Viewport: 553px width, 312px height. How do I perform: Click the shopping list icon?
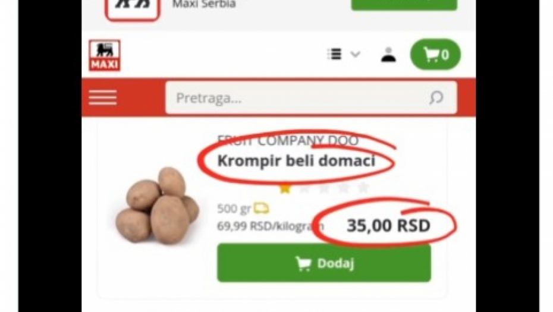[334, 54]
